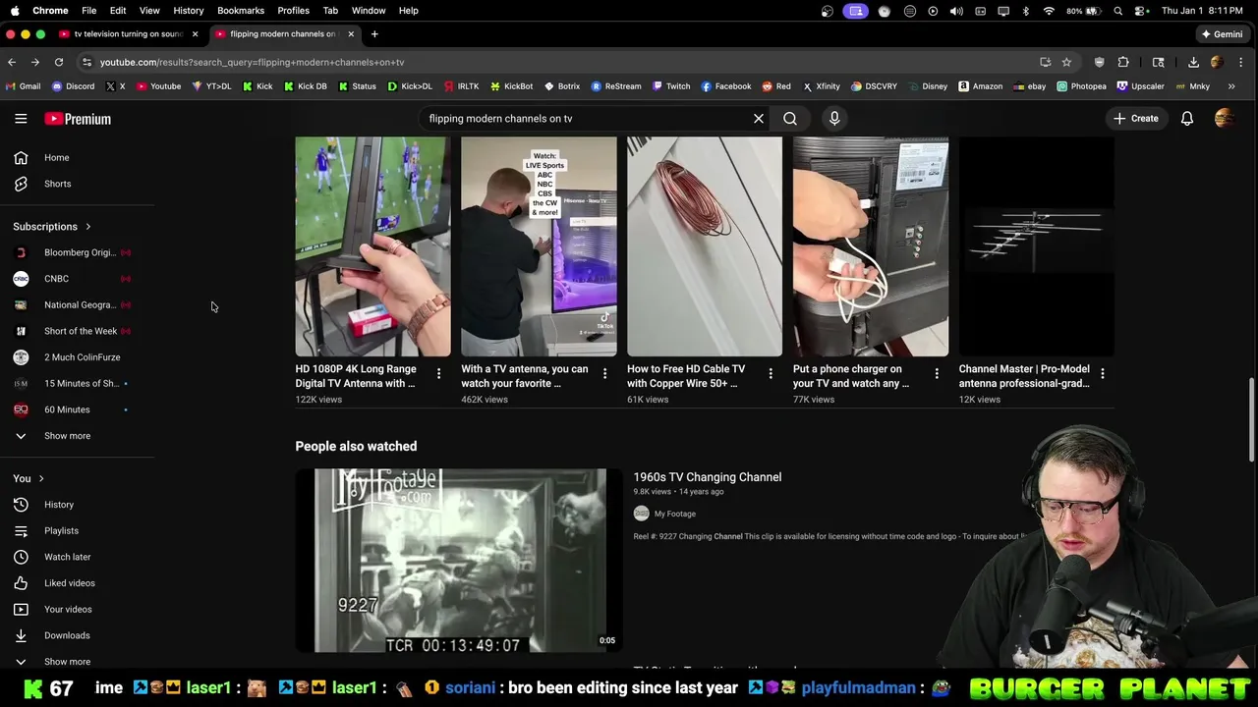Bookmark this page with star icon
The height and width of the screenshot is (707, 1258).
click(x=1066, y=62)
